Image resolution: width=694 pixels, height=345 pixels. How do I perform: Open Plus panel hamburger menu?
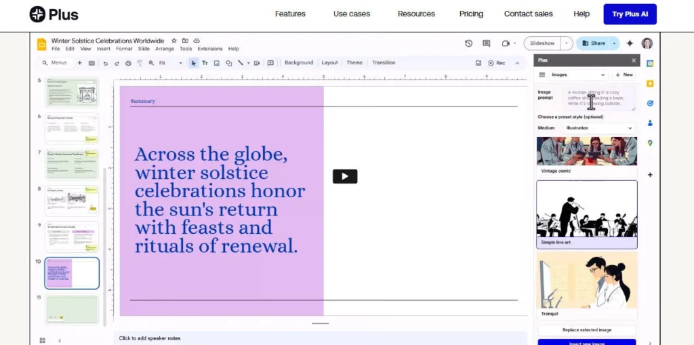542,75
